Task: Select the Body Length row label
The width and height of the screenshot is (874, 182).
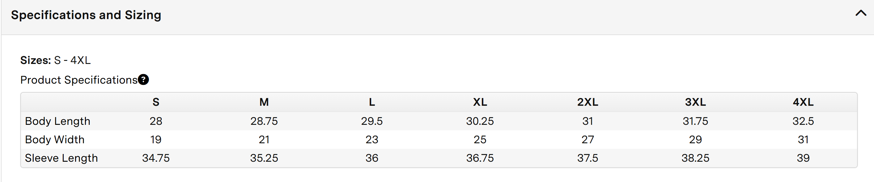Action: click(x=58, y=121)
